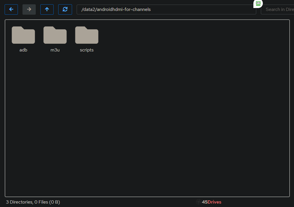Select the m3u folder icon
Viewport: 294px width, 207px height.
click(55, 35)
